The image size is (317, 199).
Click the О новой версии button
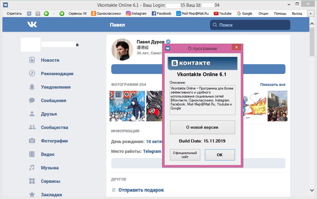point(202,127)
